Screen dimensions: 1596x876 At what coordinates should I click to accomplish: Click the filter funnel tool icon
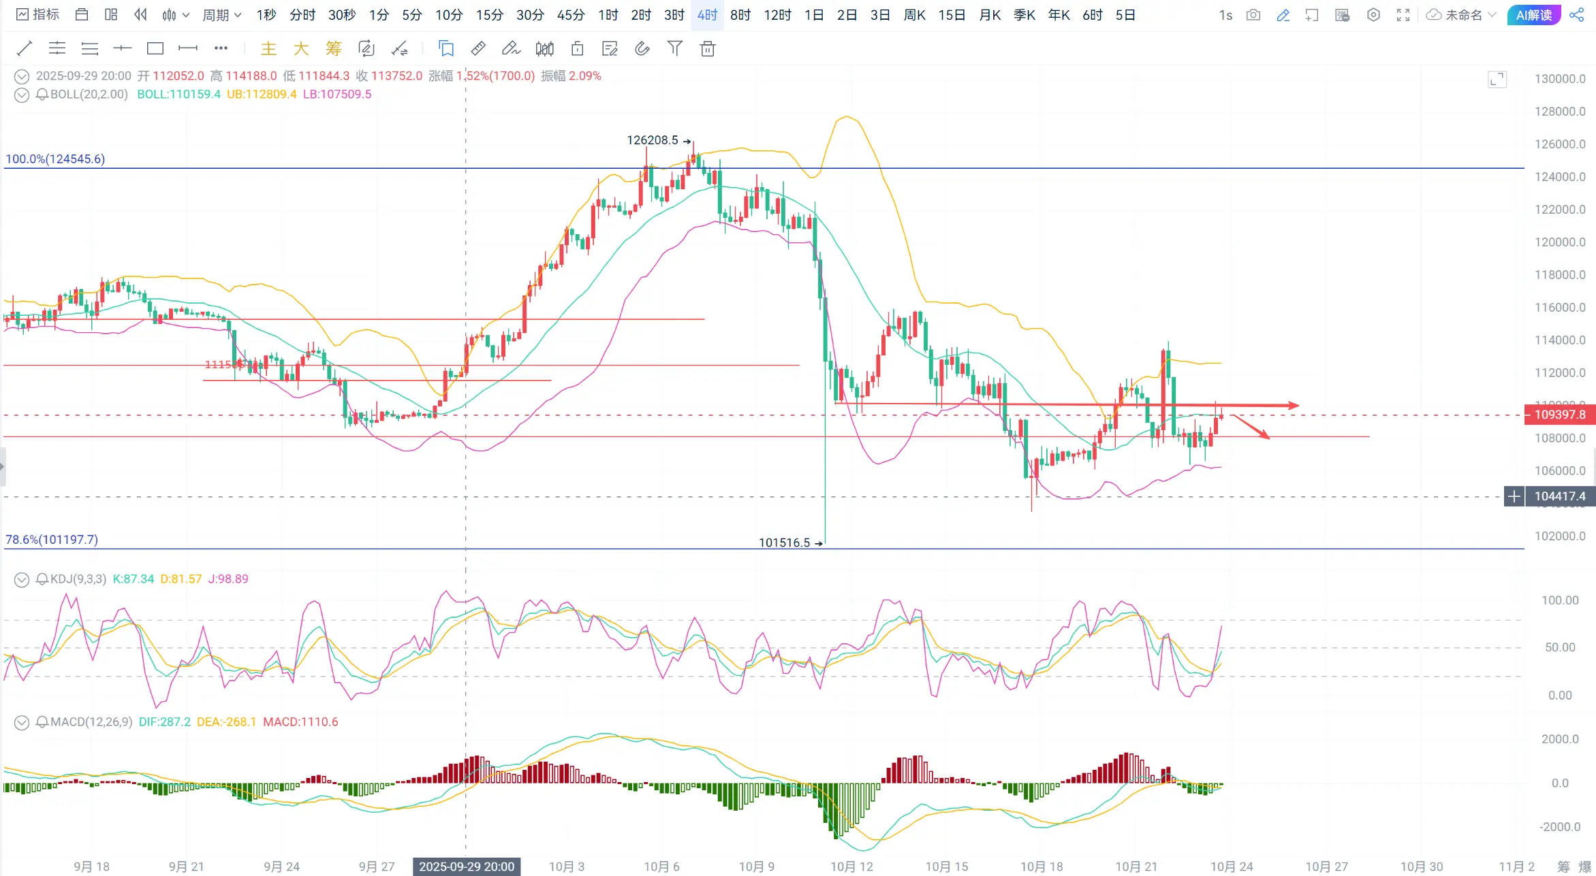674,48
